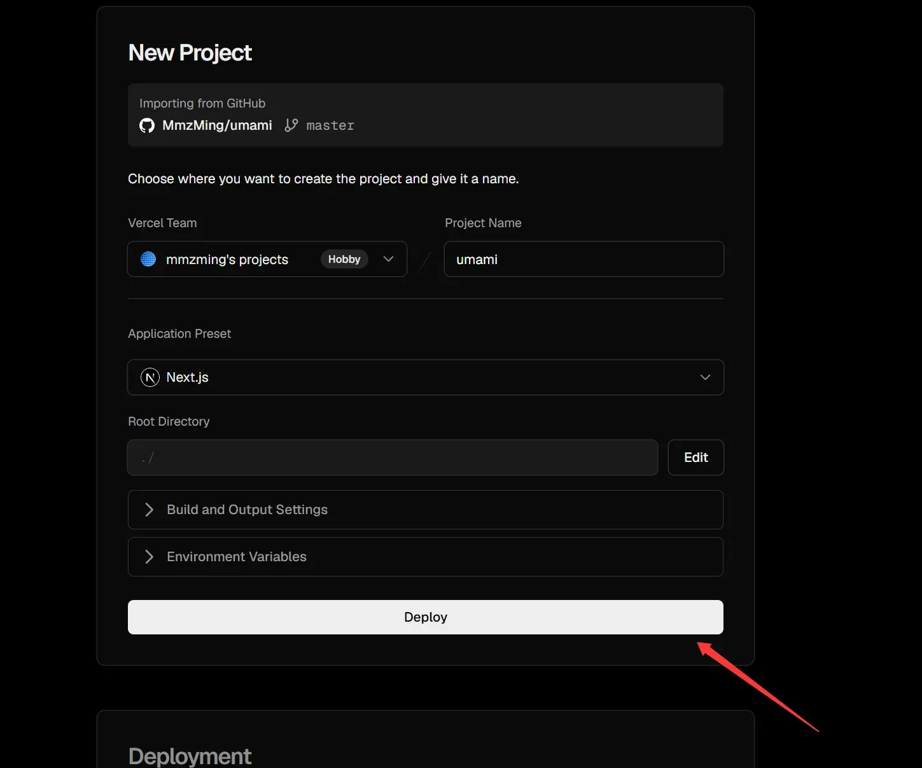Click Edit next to Root Directory
This screenshot has width=922, height=768.
(696, 457)
